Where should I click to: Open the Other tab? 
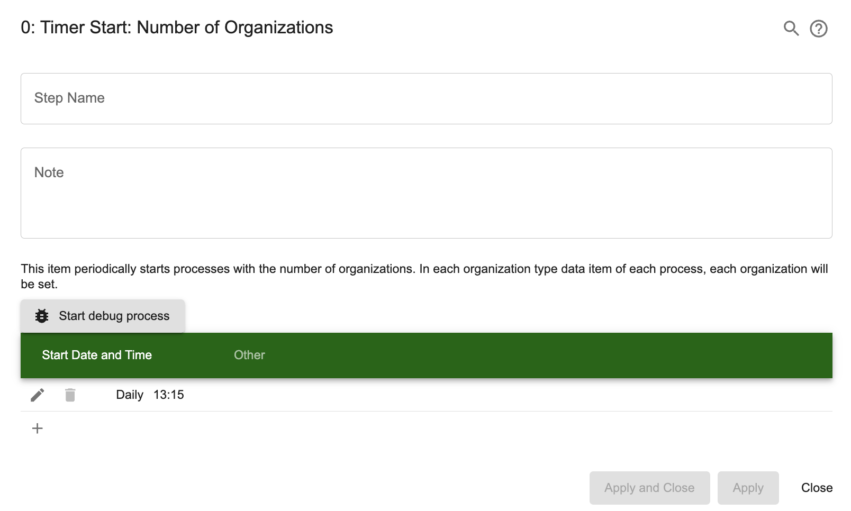click(x=249, y=355)
